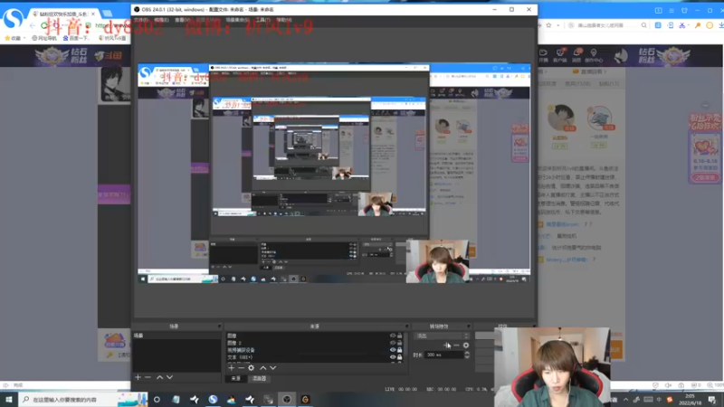This screenshot has height=407, width=724.
Task: Undock the 来源 panel via its header icon
Action: 406,327
